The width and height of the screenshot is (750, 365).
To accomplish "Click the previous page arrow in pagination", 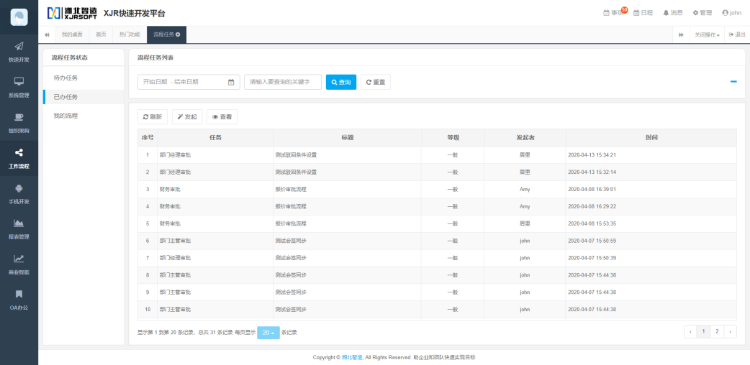I will (x=690, y=331).
